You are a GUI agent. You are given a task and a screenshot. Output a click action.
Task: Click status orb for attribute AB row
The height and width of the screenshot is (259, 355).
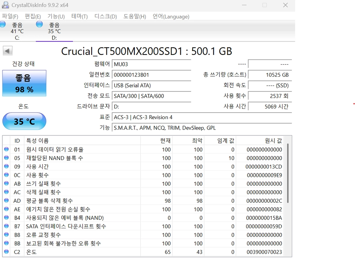[x=6, y=183]
